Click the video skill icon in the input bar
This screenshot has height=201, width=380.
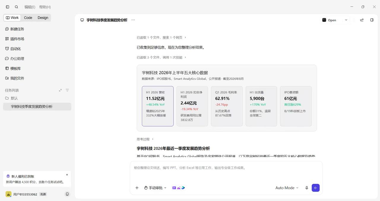[174, 188]
